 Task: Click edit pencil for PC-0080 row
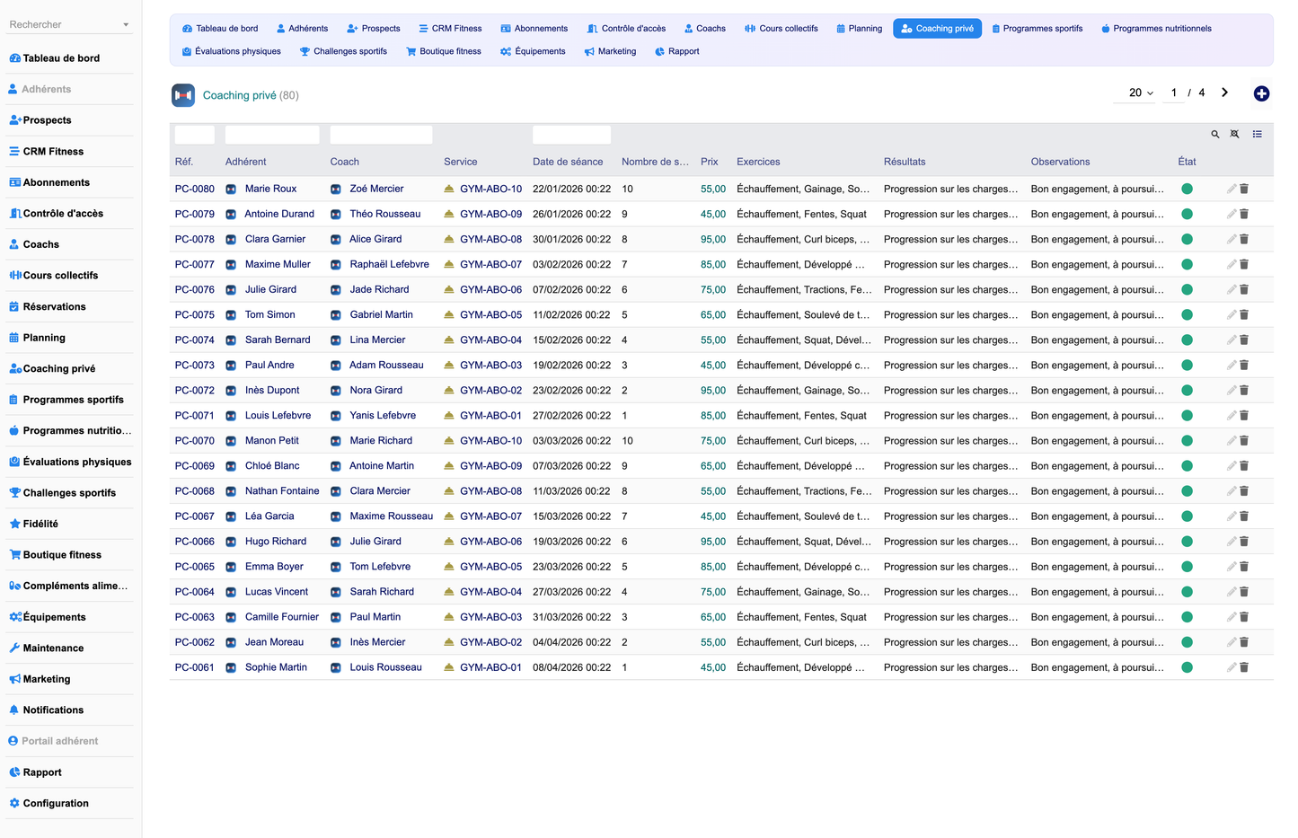(1232, 189)
